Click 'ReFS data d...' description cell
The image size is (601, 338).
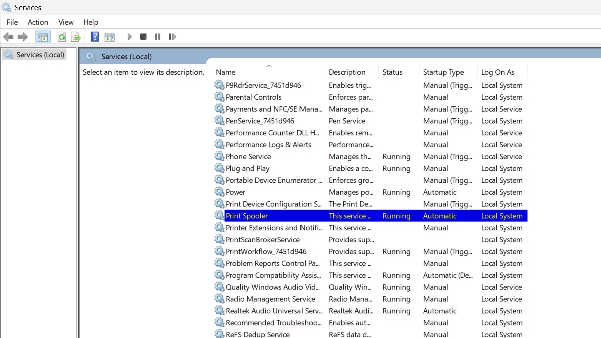point(350,334)
